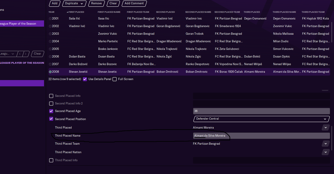Go to next record with right arrow

(x=26, y=54)
